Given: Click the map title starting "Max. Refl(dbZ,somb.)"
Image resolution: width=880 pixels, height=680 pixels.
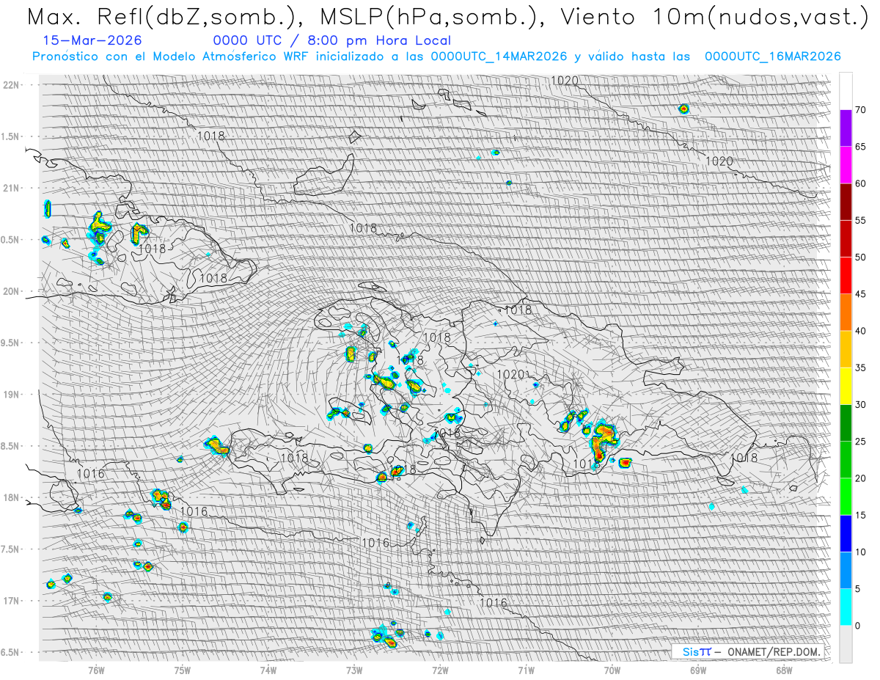Looking at the screenshot, I should tap(447, 18).
